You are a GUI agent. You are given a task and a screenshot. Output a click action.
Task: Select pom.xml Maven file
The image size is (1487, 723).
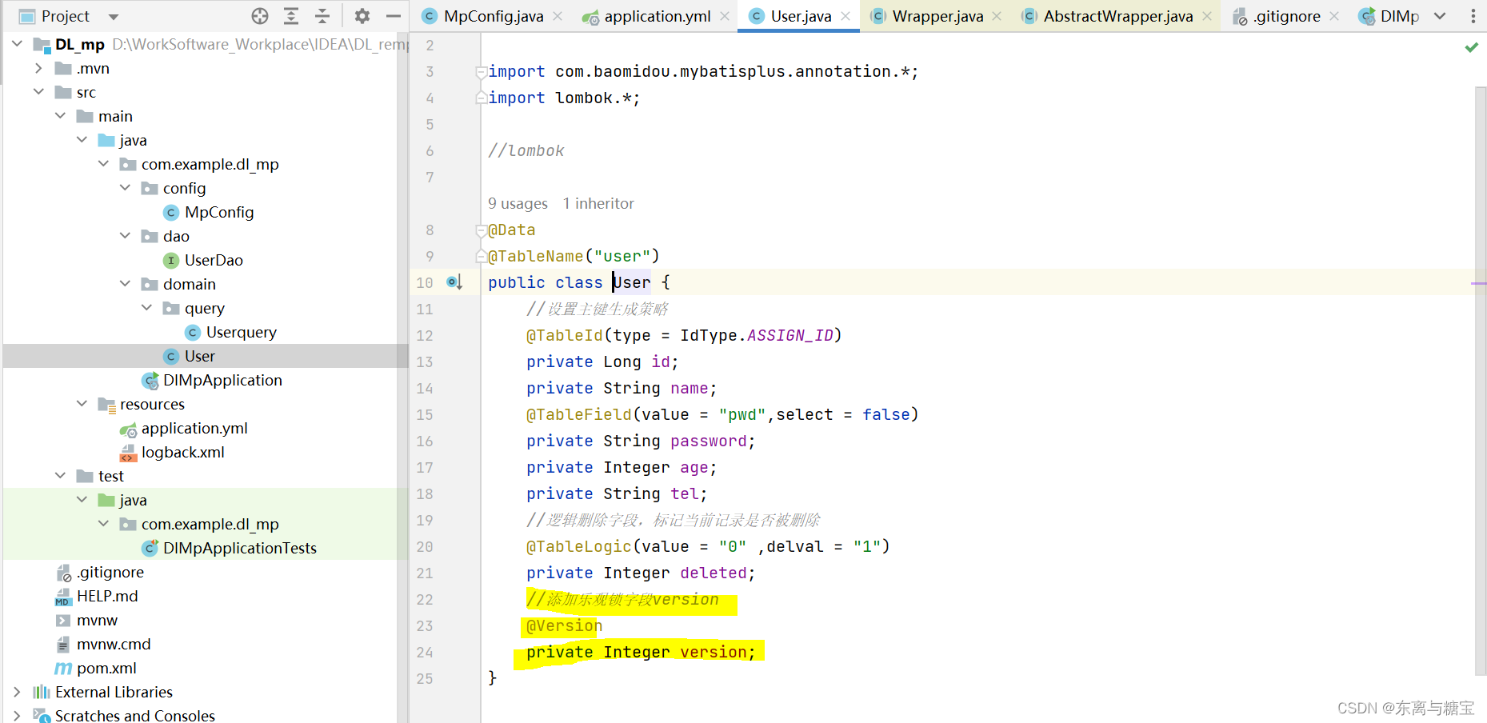(x=106, y=668)
